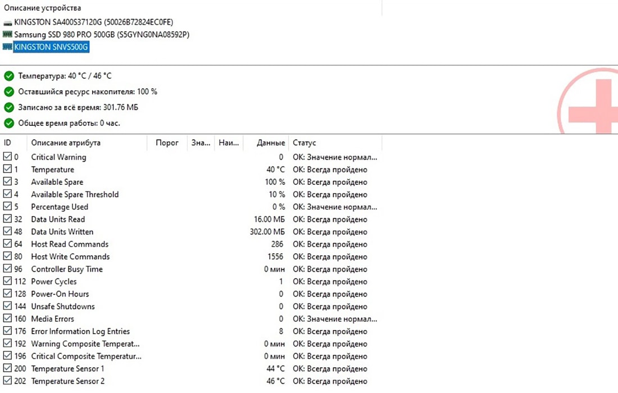Toggle the Critical Composite Temperature checkbox
Viewport: 618px width, 393px height.
coord(7,355)
